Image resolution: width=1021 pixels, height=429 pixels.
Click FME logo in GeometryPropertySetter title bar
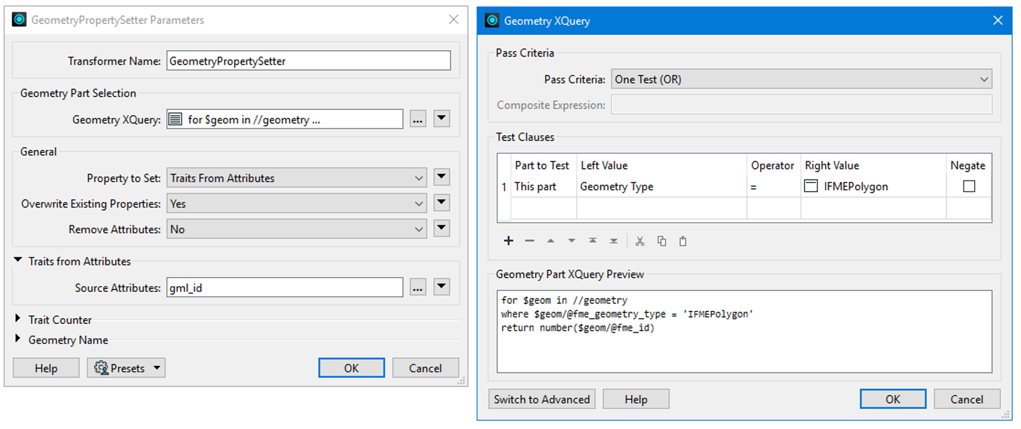19,20
